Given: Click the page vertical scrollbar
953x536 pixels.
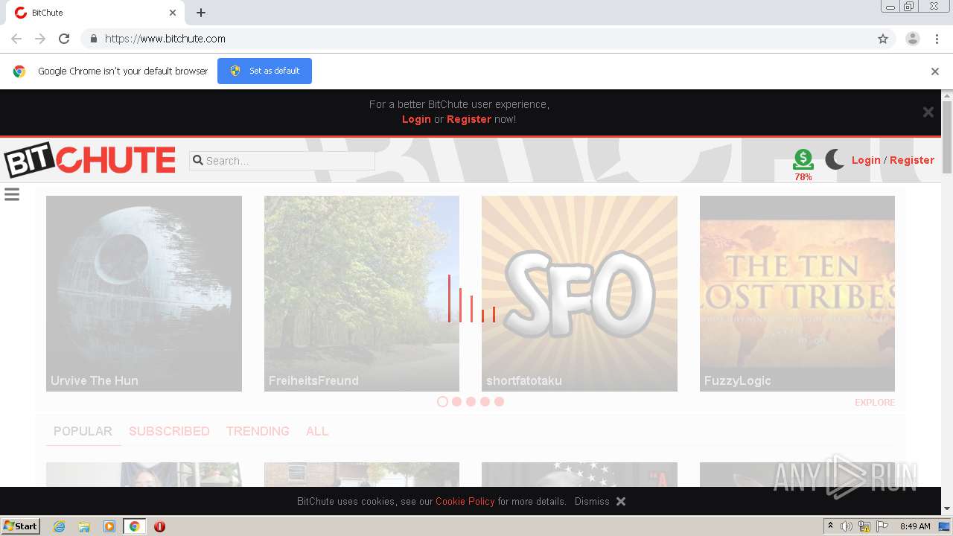Looking at the screenshot, I should pos(947,136).
